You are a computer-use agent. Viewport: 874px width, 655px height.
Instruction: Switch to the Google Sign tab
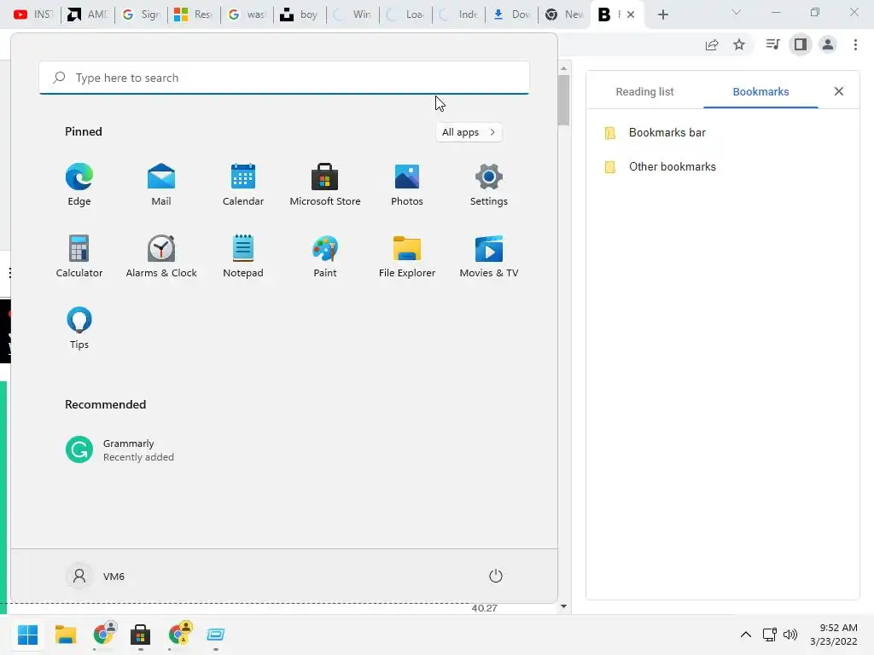(x=142, y=14)
